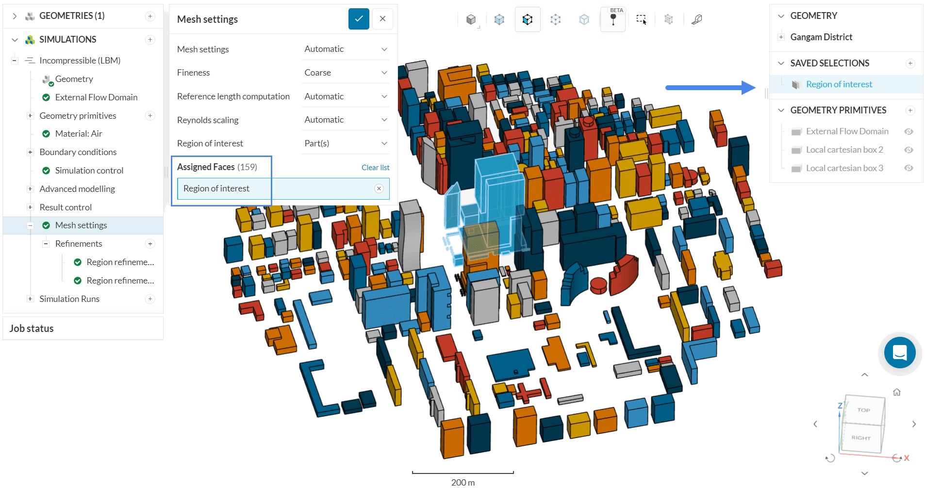Remove Region of interest from assigned faces
The height and width of the screenshot is (488, 926).
pyautogui.click(x=379, y=189)
